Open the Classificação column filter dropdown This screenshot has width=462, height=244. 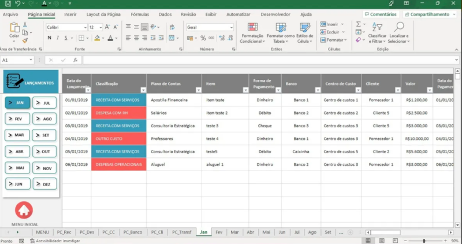pos(142,90)
